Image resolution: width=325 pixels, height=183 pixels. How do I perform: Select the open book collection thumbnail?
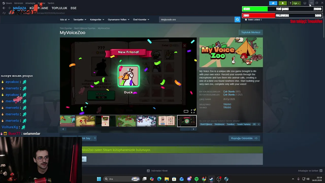click(167, 121)
